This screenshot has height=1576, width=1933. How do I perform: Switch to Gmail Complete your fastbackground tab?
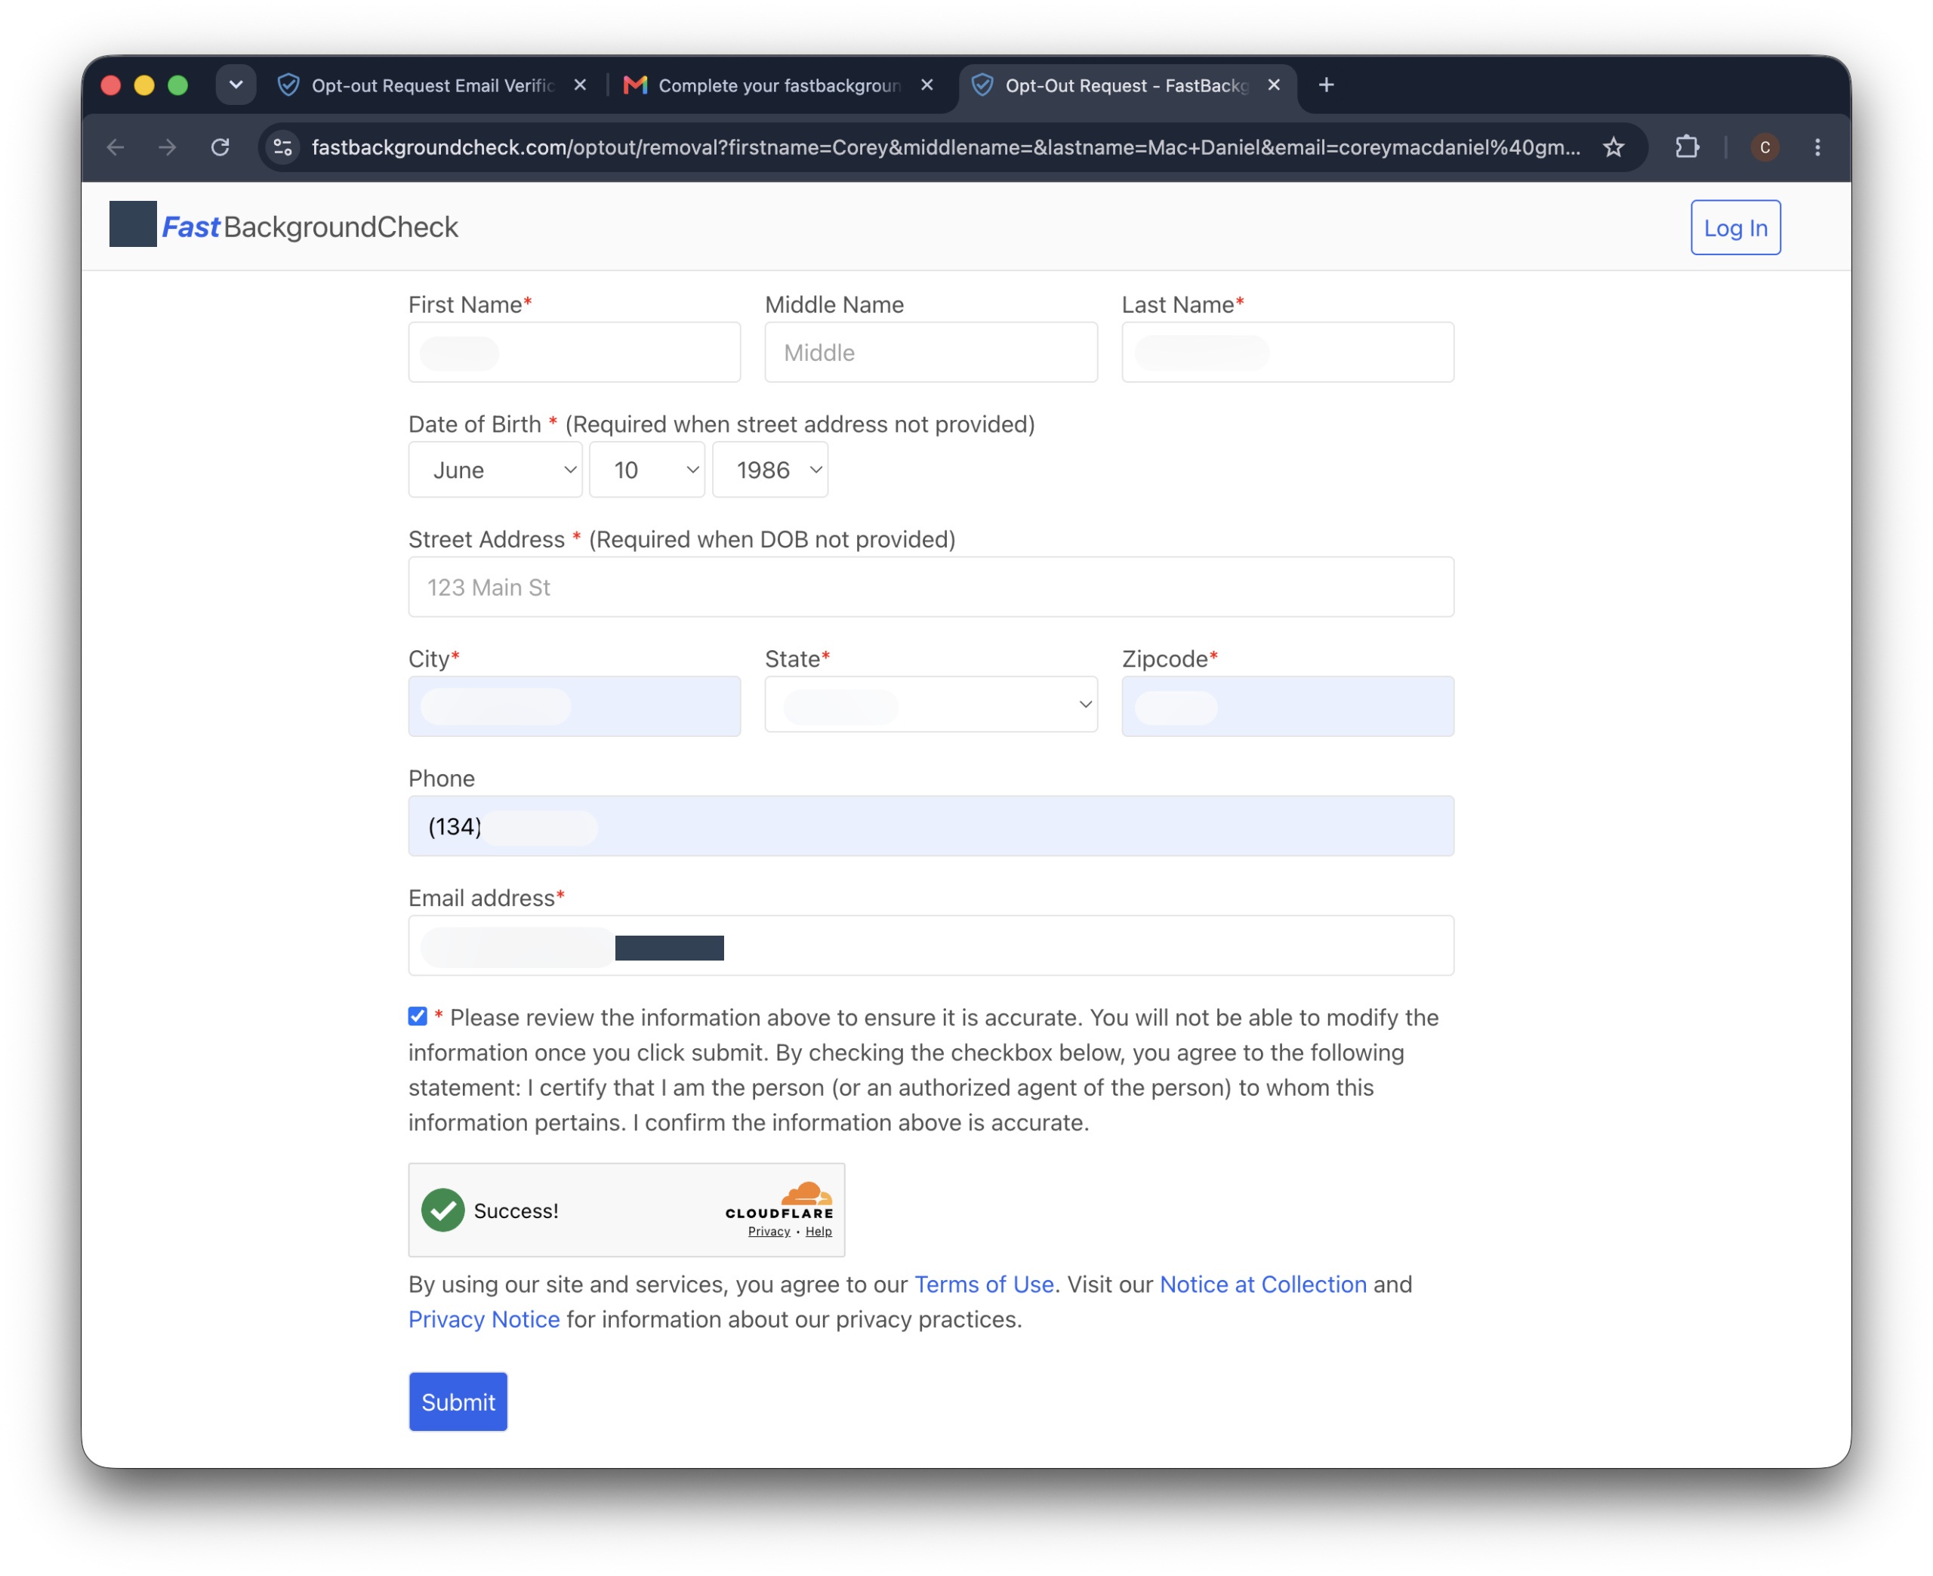[x=778, y=85]
